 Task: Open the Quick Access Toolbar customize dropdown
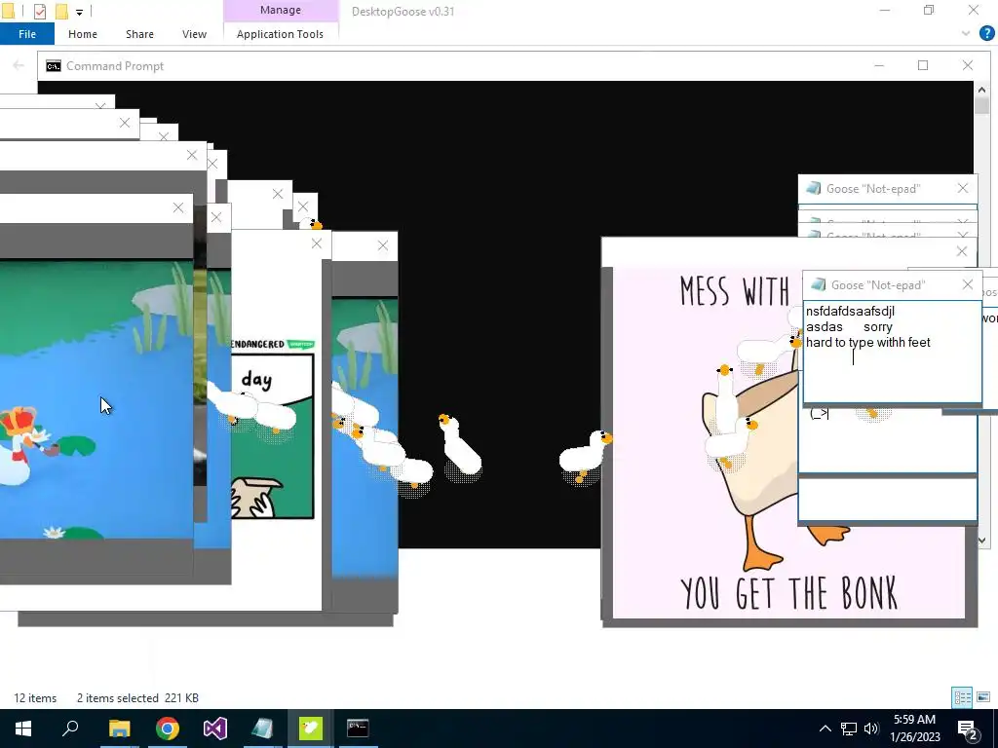(79, 12)
